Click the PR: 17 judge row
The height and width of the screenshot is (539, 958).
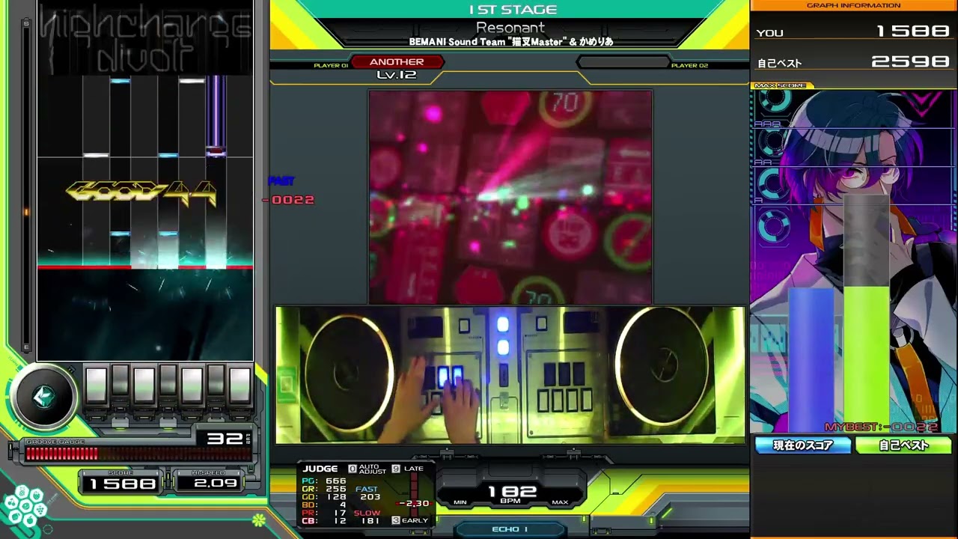coord(324,513)
